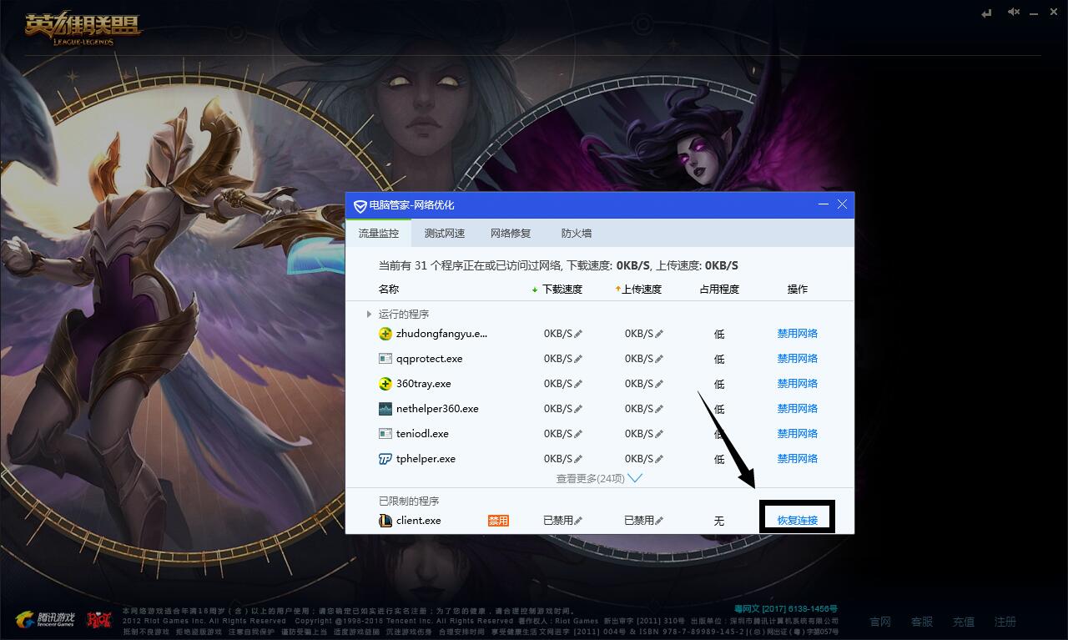Click the Tencent Games logo in the footer

[45, 620]
